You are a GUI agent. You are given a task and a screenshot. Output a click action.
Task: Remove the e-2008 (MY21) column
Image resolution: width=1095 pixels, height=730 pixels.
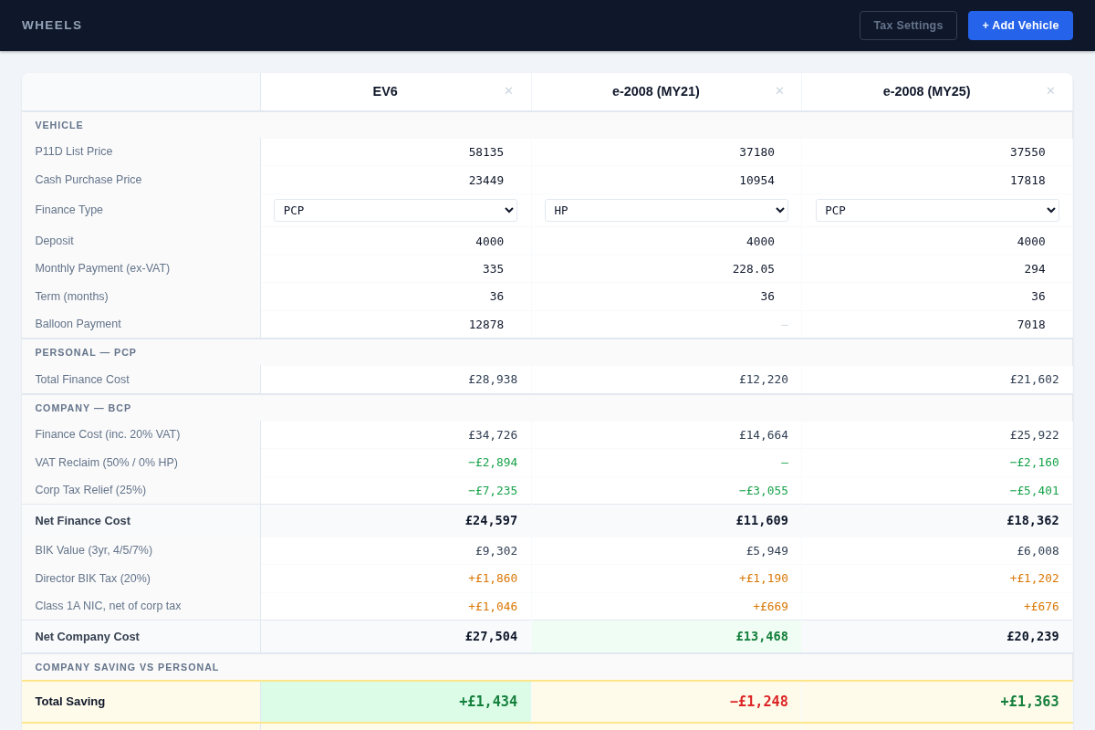click(779, 91)
